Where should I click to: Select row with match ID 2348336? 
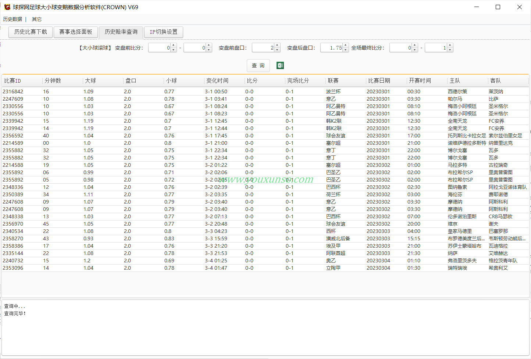(265, 187)
